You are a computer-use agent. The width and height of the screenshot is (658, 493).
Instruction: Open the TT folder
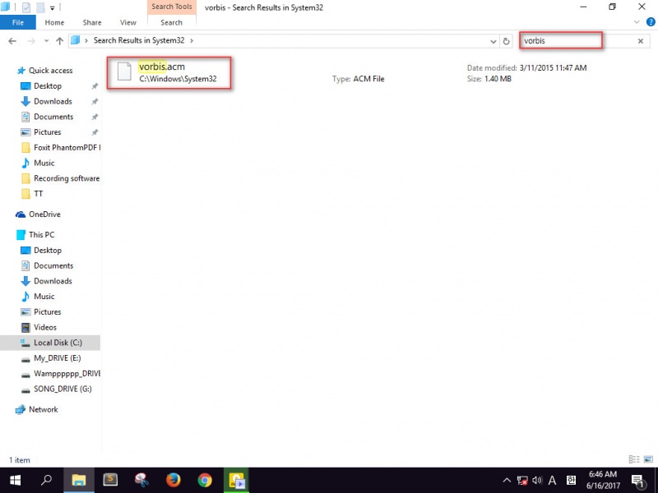click(38, 194)
